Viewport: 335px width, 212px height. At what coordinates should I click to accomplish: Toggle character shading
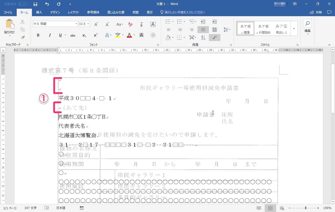click(x=142, y=35)
